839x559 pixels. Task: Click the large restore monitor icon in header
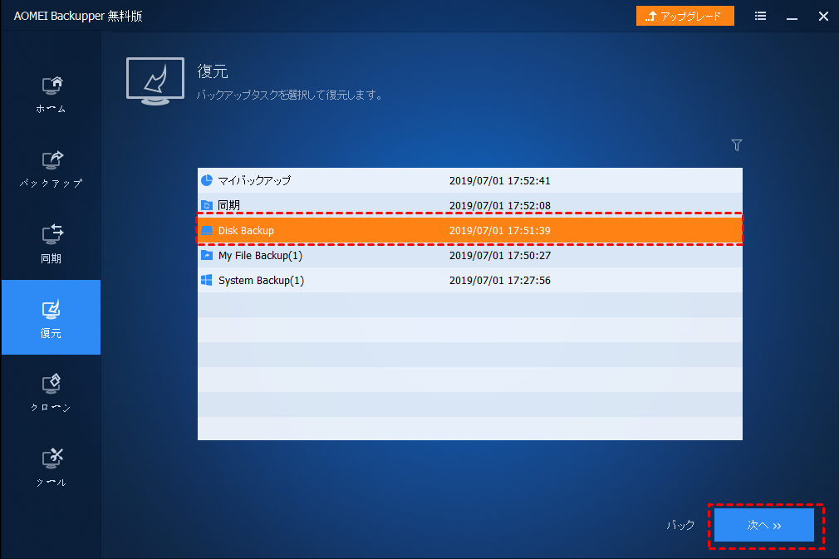[x=155, y=81]
